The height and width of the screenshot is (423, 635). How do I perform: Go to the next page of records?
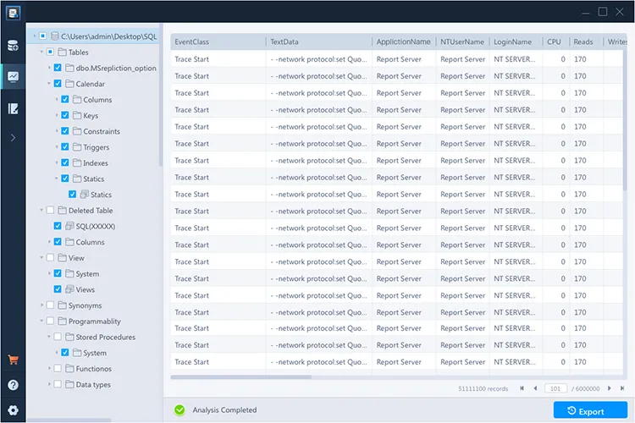pos(609,388)
